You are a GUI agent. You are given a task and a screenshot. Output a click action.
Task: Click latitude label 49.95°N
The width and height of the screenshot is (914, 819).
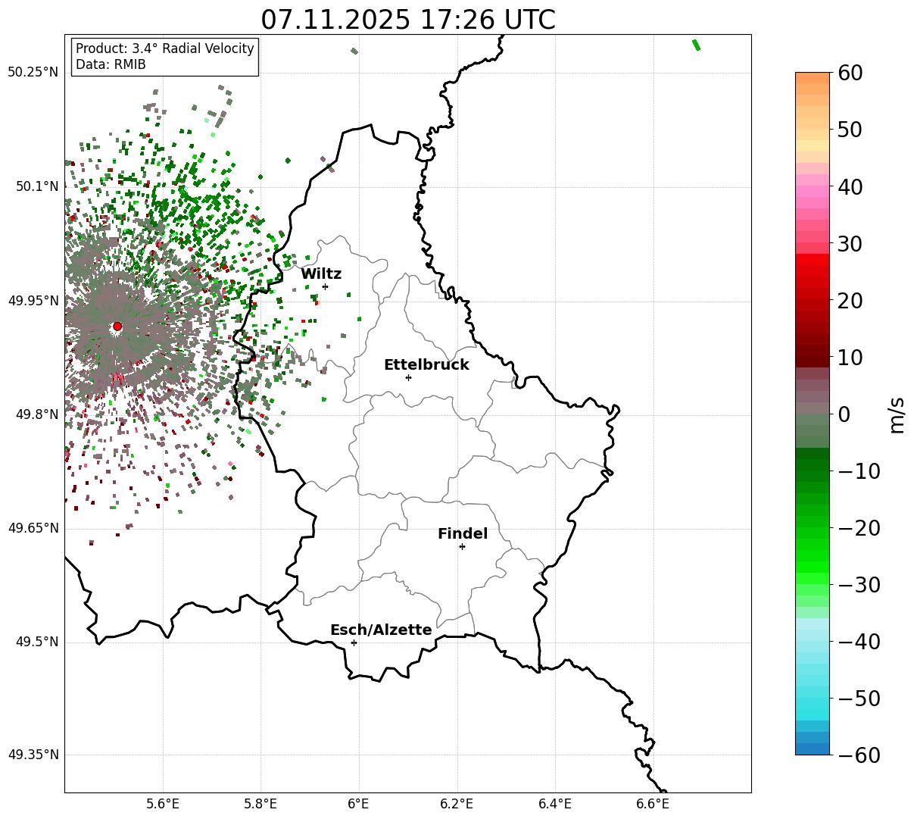tap(33, 301)
